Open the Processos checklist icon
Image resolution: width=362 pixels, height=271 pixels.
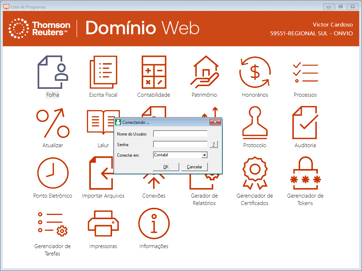(305, 72)
